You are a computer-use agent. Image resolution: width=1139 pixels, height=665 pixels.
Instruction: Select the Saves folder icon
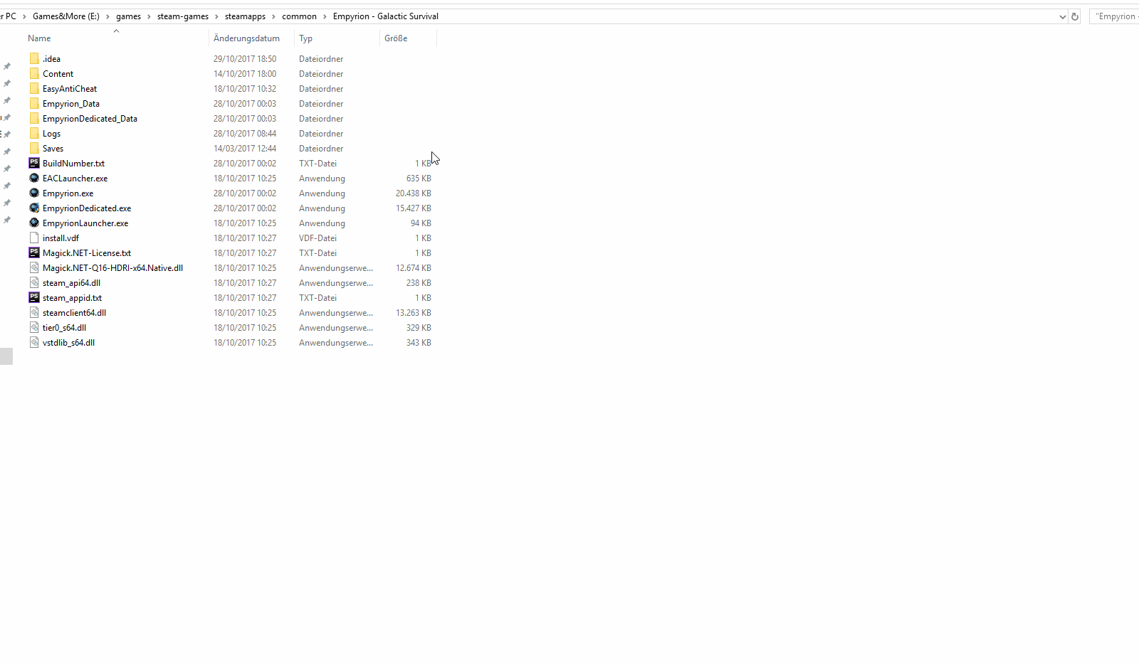point(34,148)
